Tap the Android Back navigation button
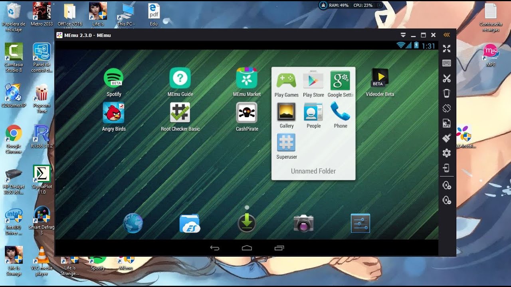 [215, 248]
